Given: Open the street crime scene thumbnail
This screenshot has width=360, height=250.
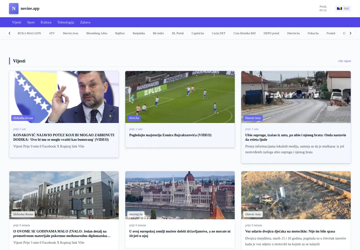Looking at the screenshot, I should 296,97.
